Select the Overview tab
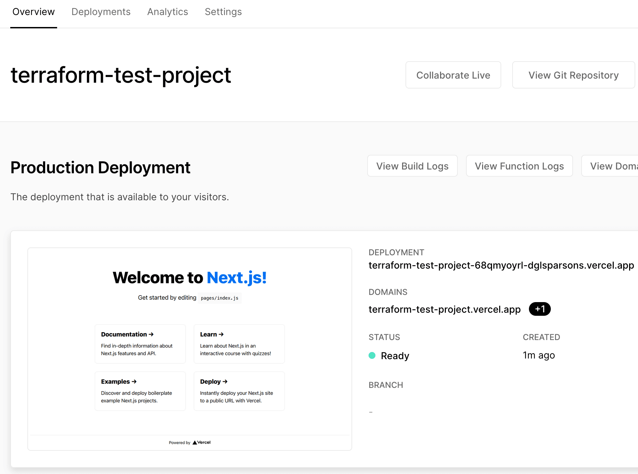The height and width of the screenshot is (474, 638). point(34,12)
